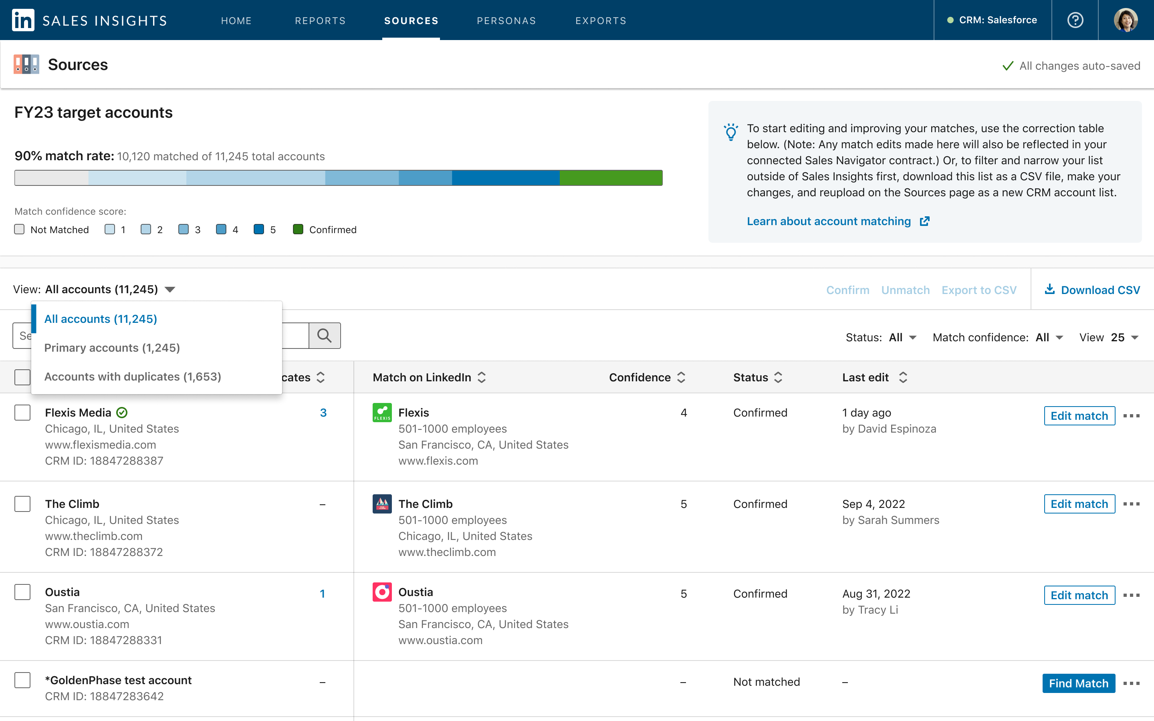Click the green CRM connection status dot
Image resolution: width=1154 pixels, height=721 pixels.
pos(950,20)
